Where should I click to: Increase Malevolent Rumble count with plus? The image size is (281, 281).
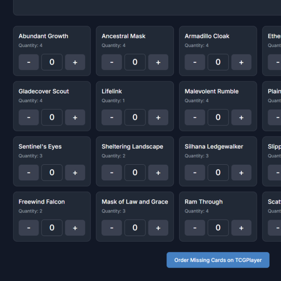point(241,117)
